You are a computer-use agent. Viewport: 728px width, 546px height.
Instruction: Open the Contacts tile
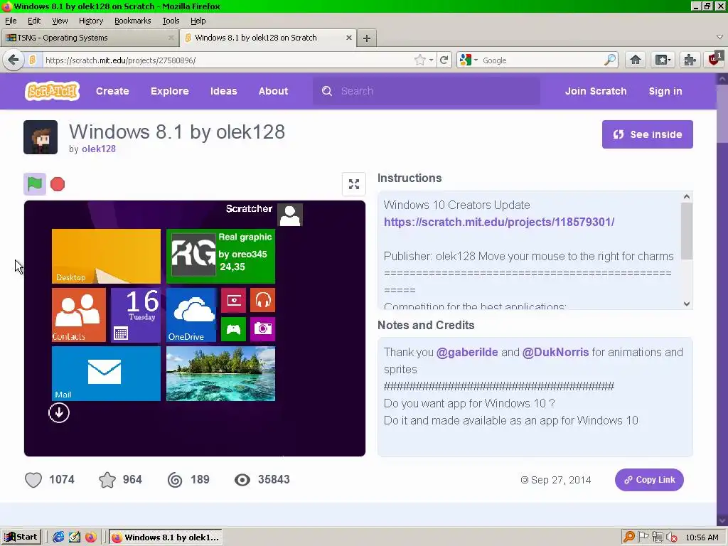79,315
